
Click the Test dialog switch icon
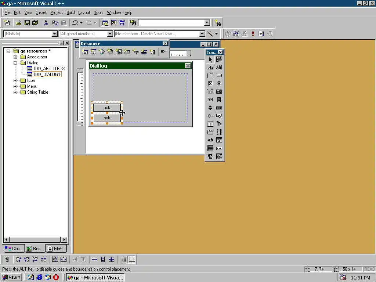(7, 260)
